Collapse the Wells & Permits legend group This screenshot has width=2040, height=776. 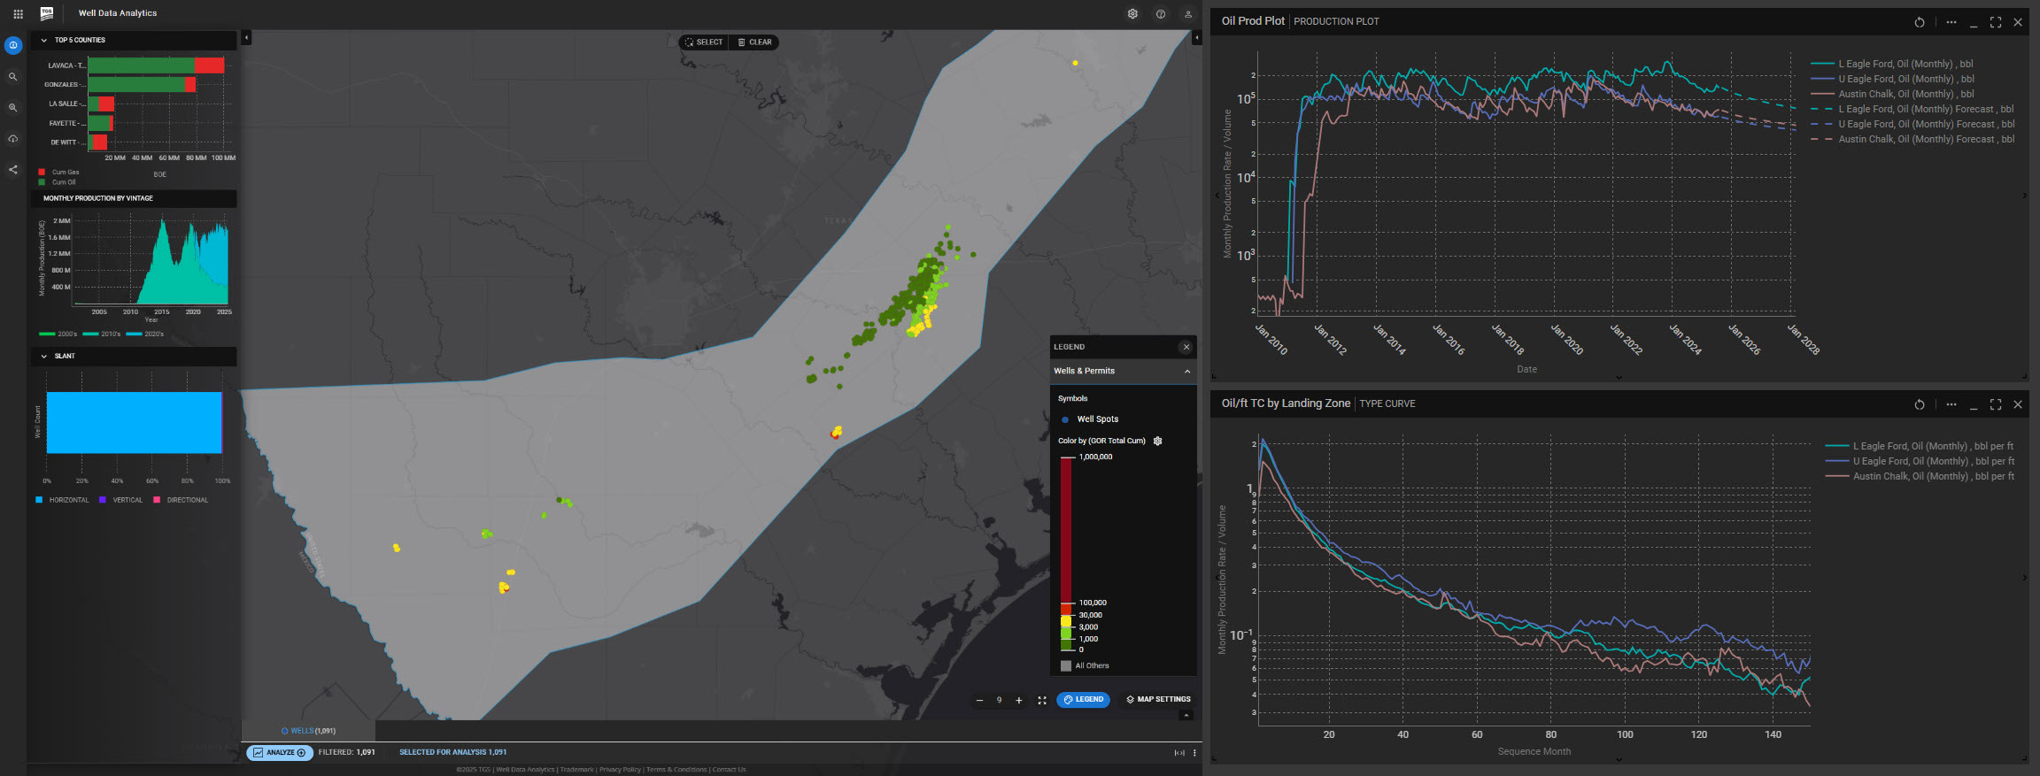coord(1187,372)
